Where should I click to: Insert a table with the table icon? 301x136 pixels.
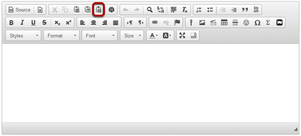coord(224,23)
